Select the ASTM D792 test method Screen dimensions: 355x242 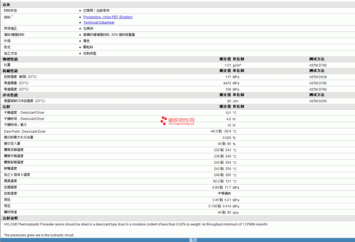click(x=318, y=65)
